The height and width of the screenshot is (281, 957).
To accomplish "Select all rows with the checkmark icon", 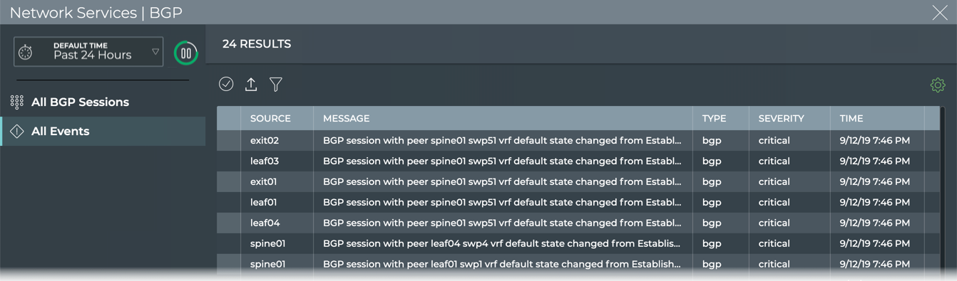I will point(226,84).
